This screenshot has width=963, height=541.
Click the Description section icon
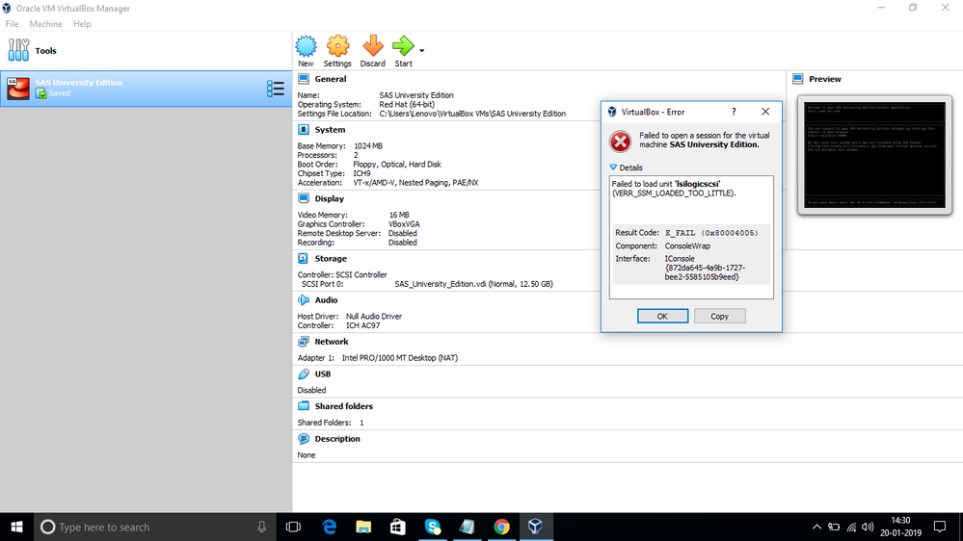pos(304,439)
